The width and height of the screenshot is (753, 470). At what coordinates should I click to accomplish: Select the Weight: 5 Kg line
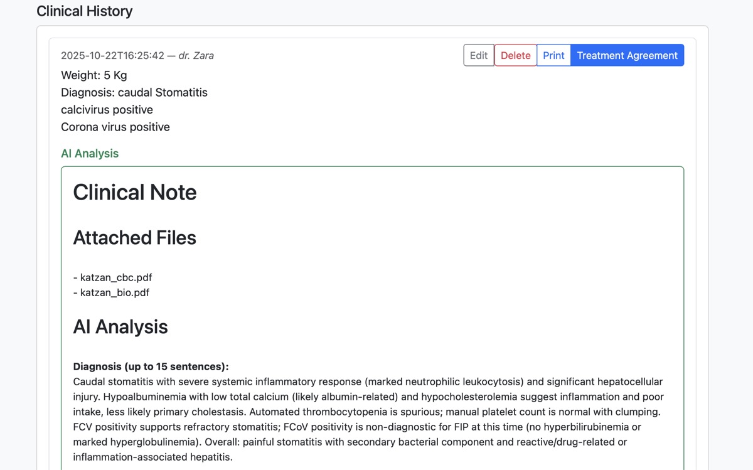pyautogui.click(x=94, y=75)
